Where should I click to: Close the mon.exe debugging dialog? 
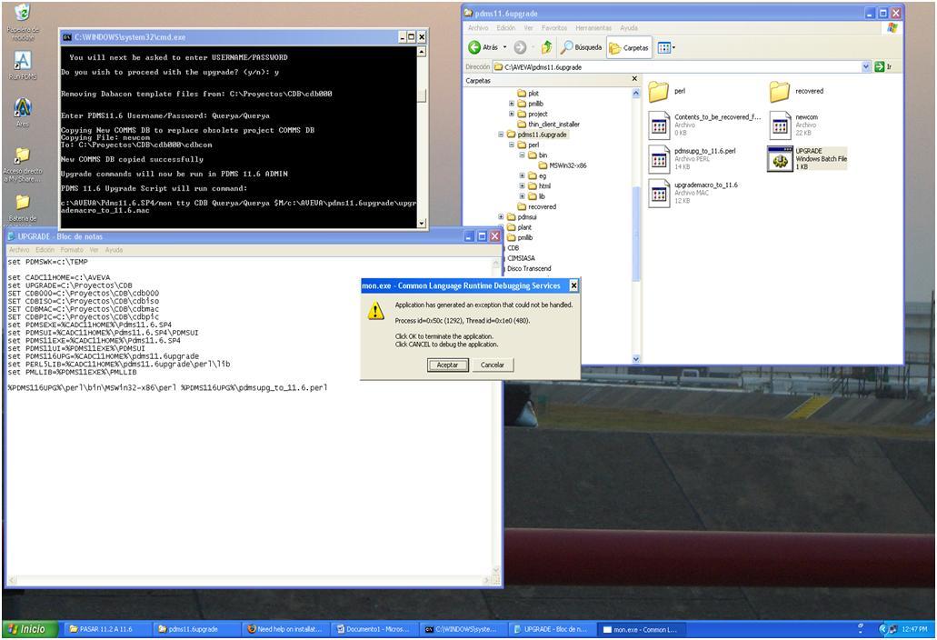coord(573,285)
